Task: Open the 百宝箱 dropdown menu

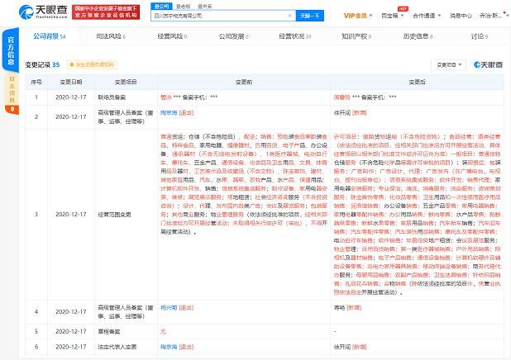Action: coord(393,16)
